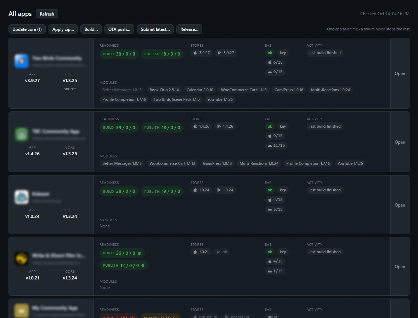Click the Refresh button

pos(47,14)
